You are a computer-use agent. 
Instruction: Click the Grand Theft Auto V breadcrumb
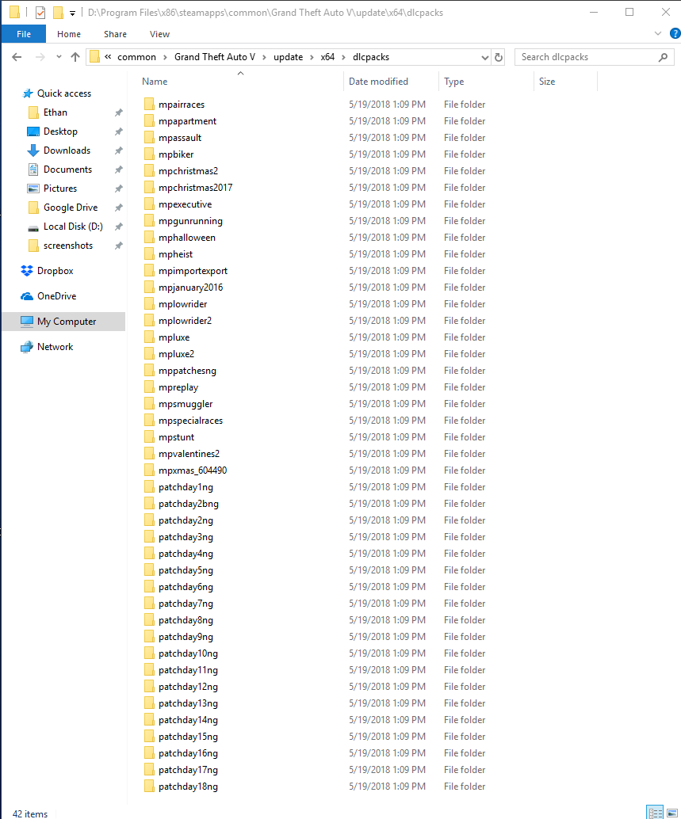pos(215,57)
